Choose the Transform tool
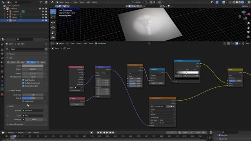This screenshot has height=141, width=251. tap(53, 38)
